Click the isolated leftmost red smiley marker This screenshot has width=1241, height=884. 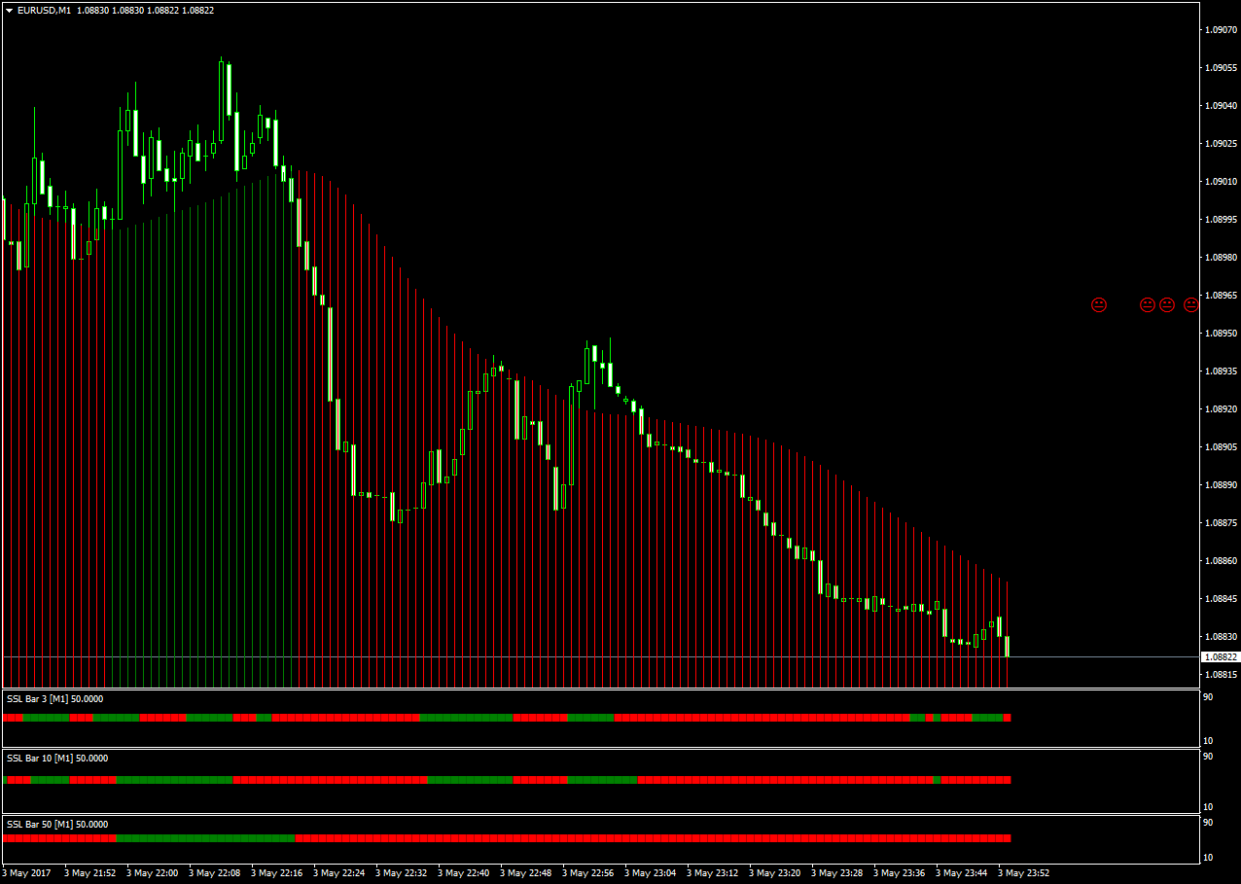(1099, 305)
